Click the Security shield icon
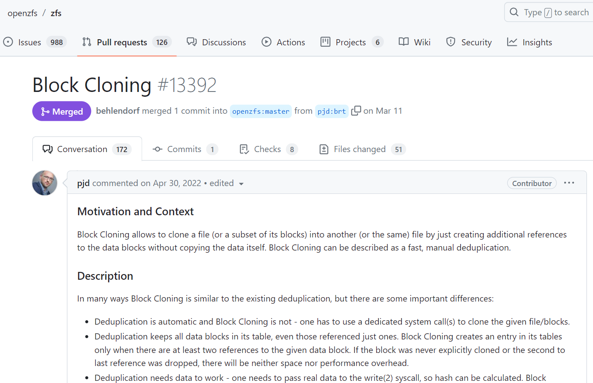Screen dimensions: 593x383 pyautogui.click(x=451, y=42)
